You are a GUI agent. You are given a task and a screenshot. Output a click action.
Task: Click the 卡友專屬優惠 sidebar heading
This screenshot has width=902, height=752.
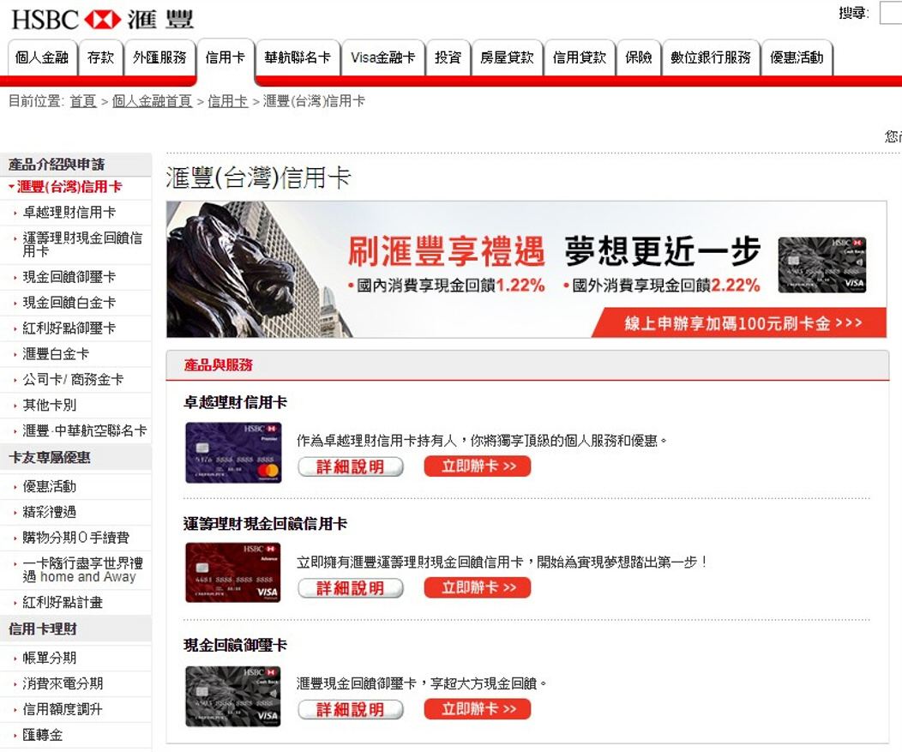[50, 457]
